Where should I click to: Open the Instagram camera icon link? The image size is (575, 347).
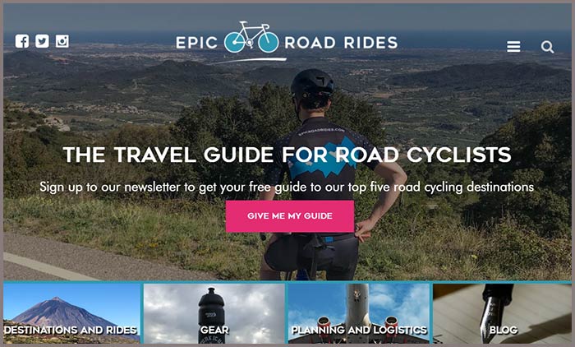click(x=62, y=41)
